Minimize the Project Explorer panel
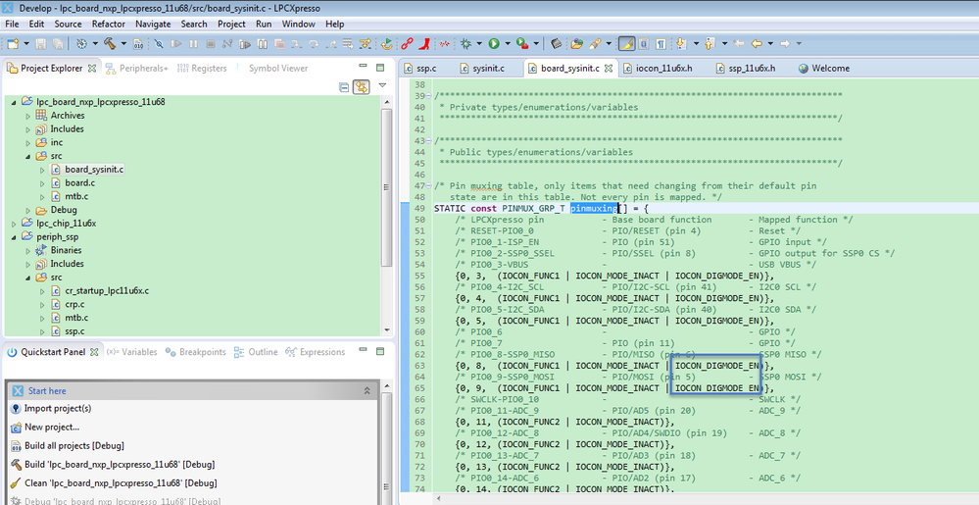Screen dimensions: 979x505 (363, 66)
